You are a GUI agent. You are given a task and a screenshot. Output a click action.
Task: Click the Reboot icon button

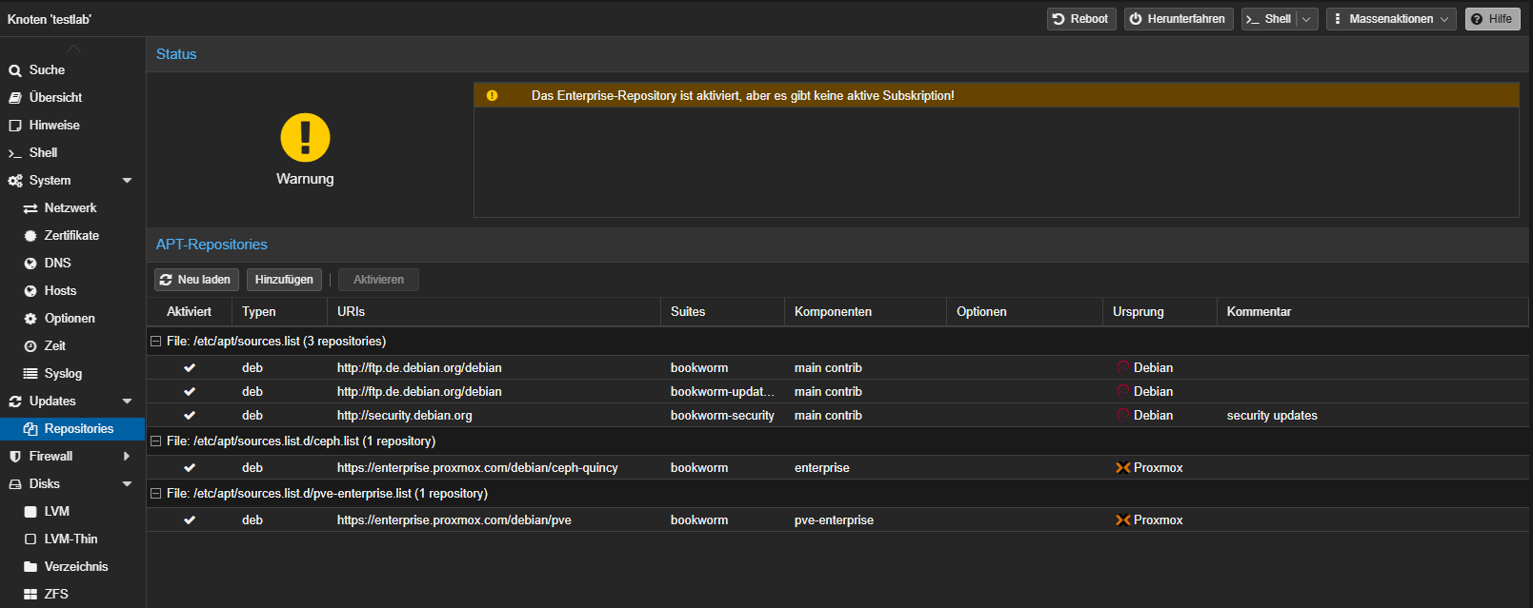click(x=1058, y=19)
